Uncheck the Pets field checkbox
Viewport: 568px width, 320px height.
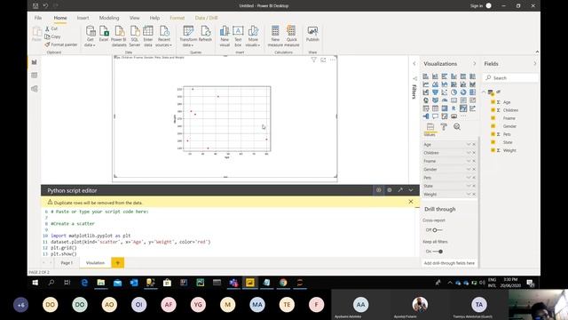493,134
